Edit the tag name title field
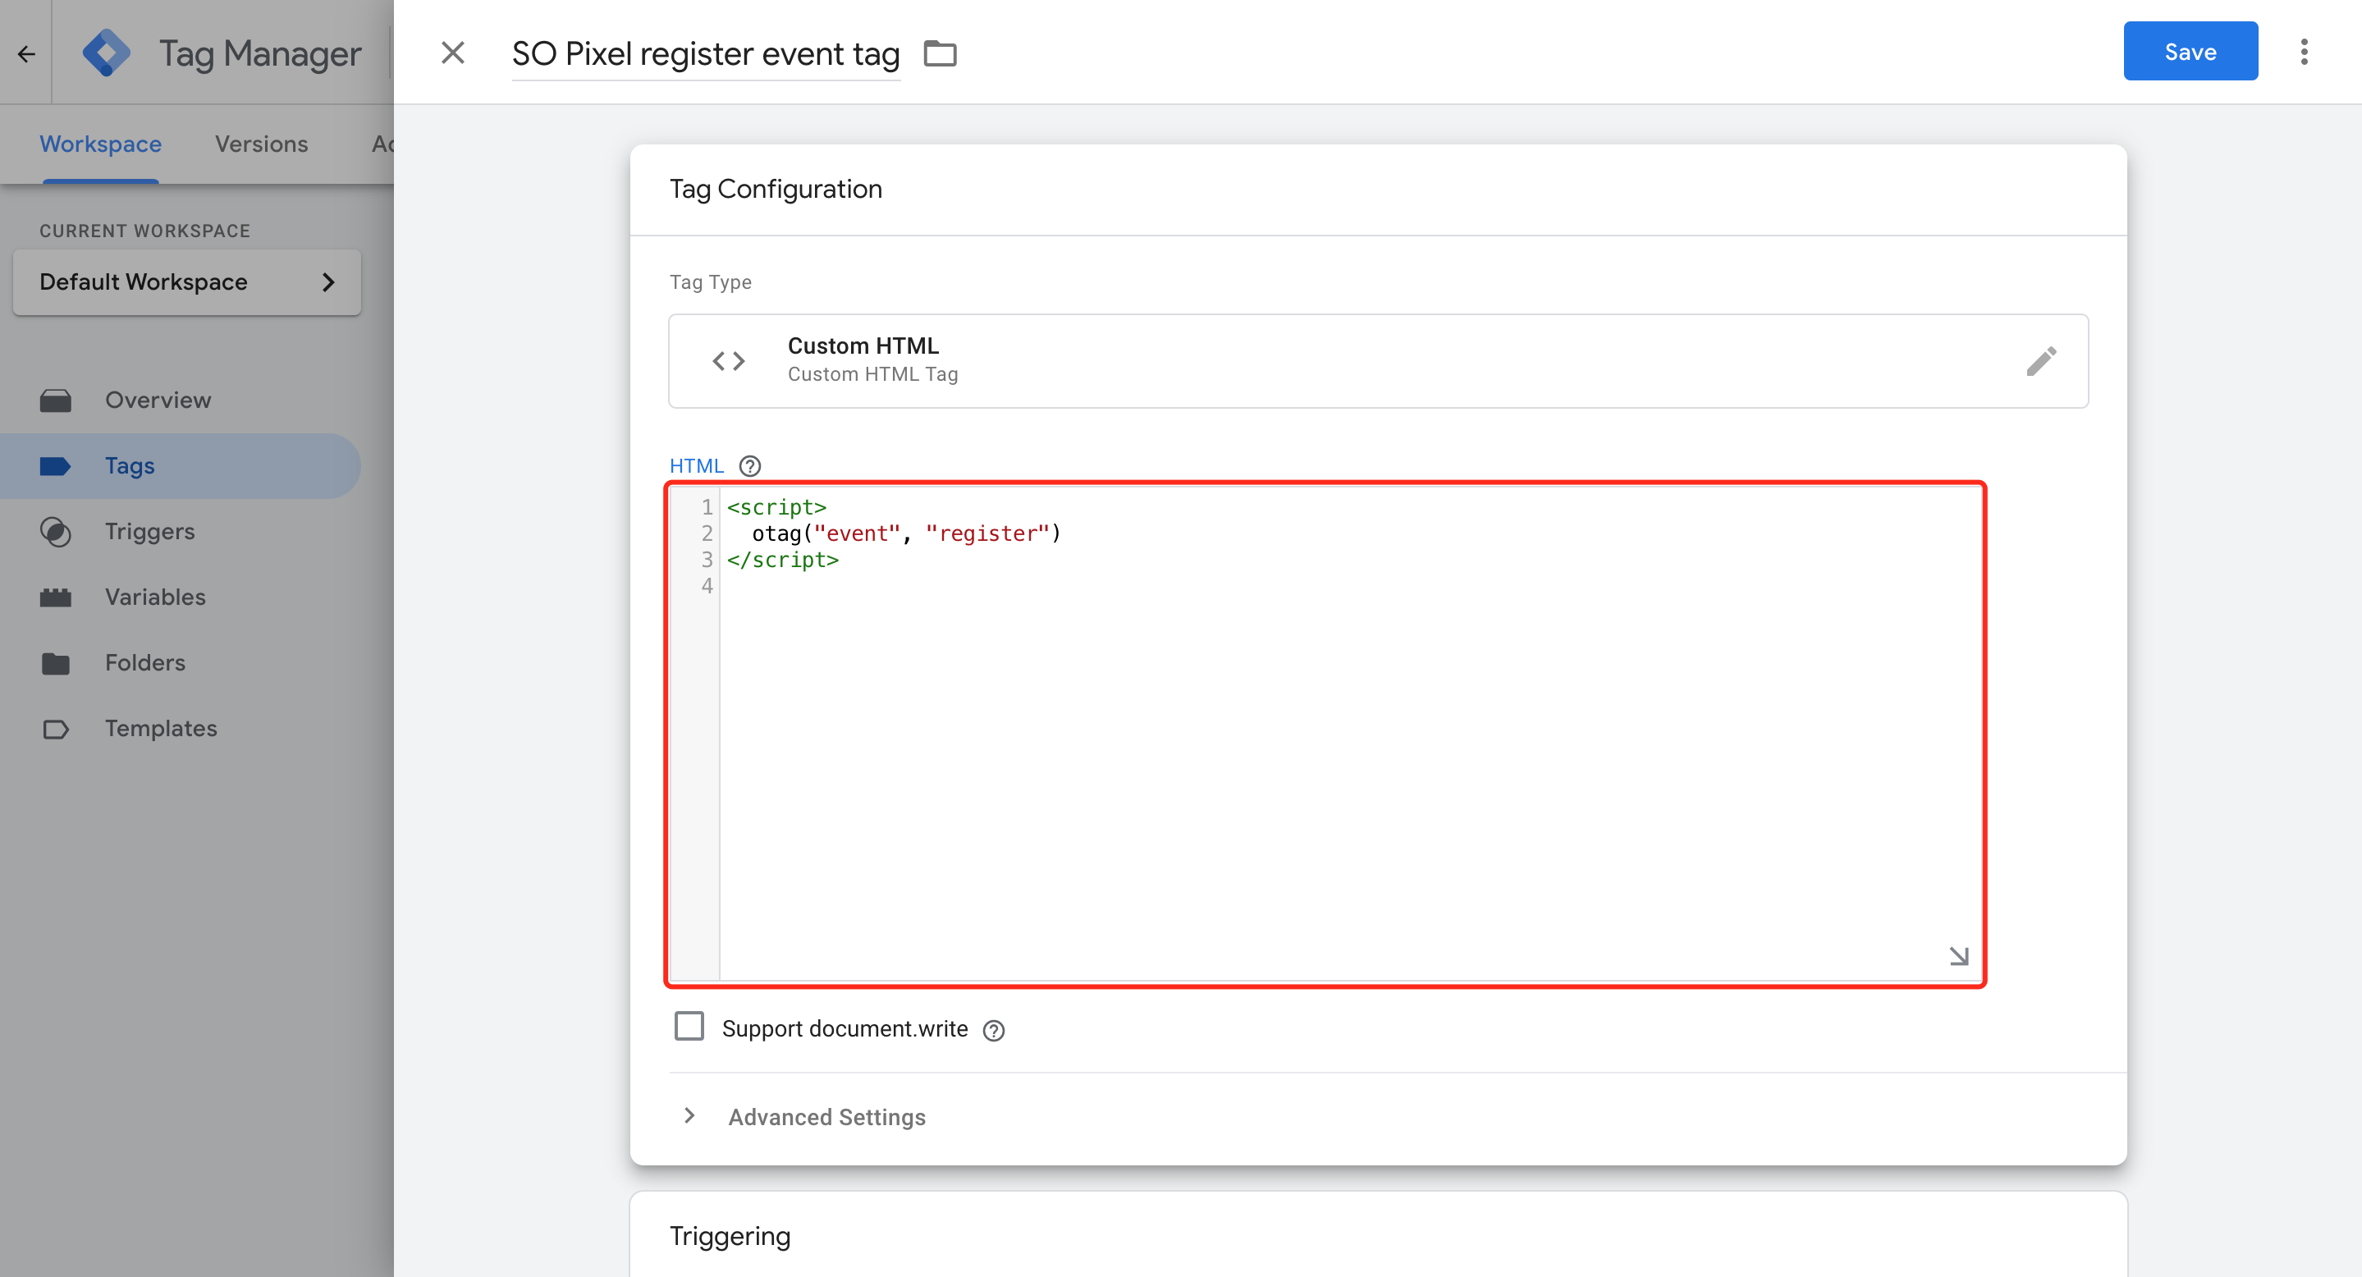 [x=705, y=53]
